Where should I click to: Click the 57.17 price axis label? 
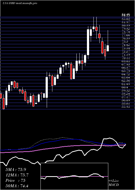[x=126, y=97]
